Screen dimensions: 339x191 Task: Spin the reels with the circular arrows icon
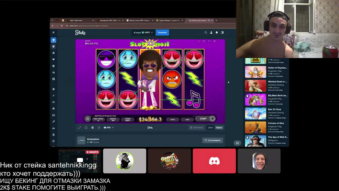[212, 119]
